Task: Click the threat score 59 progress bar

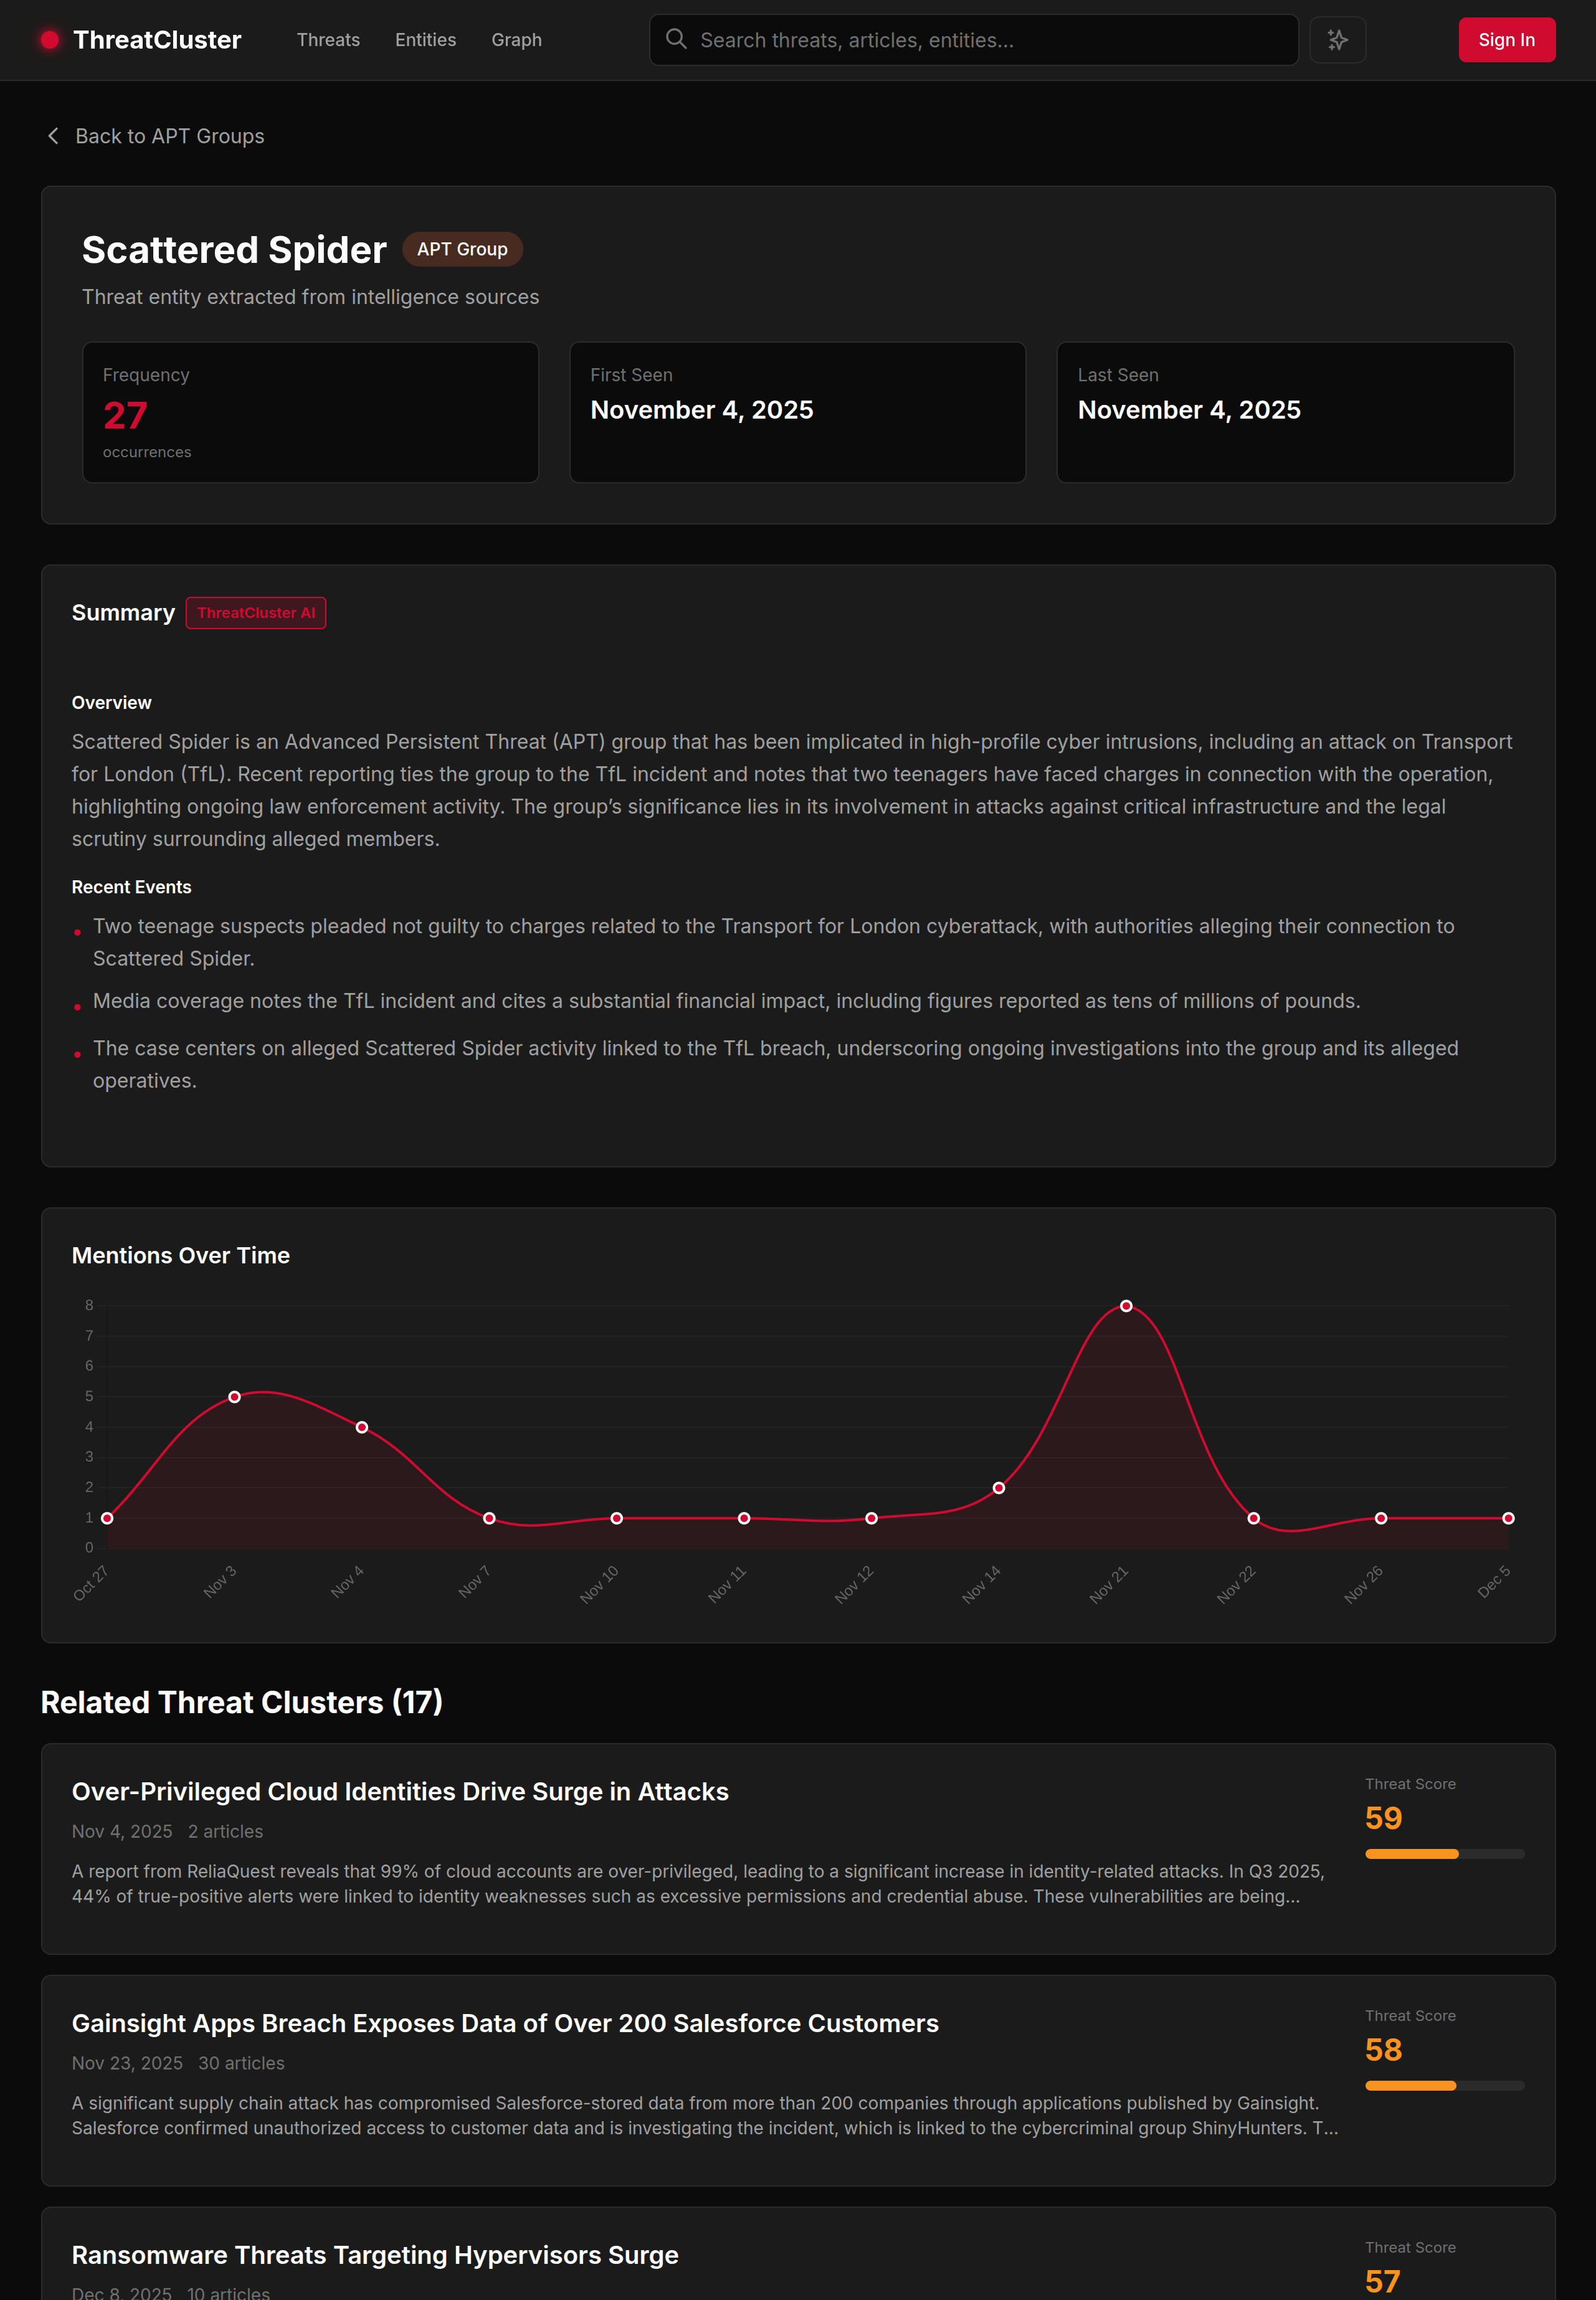Action: pyautogui.click(x=1444, y=1853)
